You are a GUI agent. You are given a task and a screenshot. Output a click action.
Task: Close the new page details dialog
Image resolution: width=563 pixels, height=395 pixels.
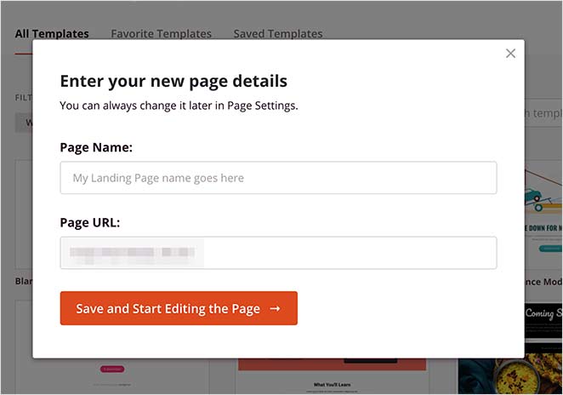510,54
